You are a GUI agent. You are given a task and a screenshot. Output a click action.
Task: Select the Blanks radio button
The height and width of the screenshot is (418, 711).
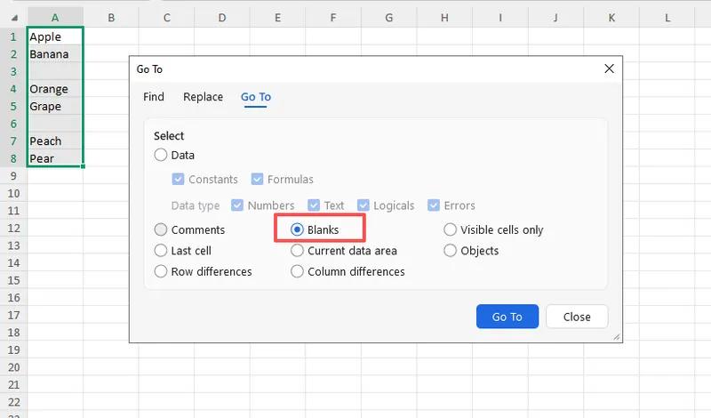pyautogui.click(x=298, y=229)
